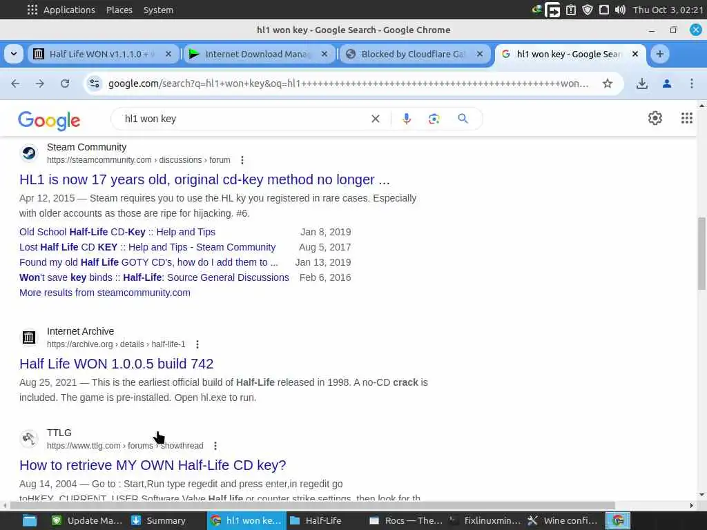Open More results from steamcommunity.com

(105, 293)
